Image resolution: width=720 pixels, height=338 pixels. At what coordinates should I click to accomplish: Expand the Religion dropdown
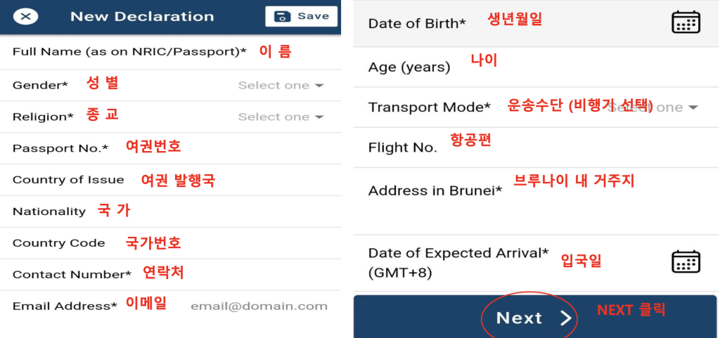click(281, 117)
